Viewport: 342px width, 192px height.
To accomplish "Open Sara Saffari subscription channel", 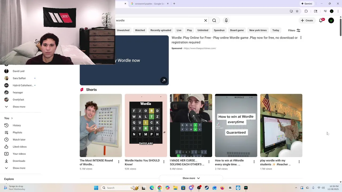I will coord(19,78).
